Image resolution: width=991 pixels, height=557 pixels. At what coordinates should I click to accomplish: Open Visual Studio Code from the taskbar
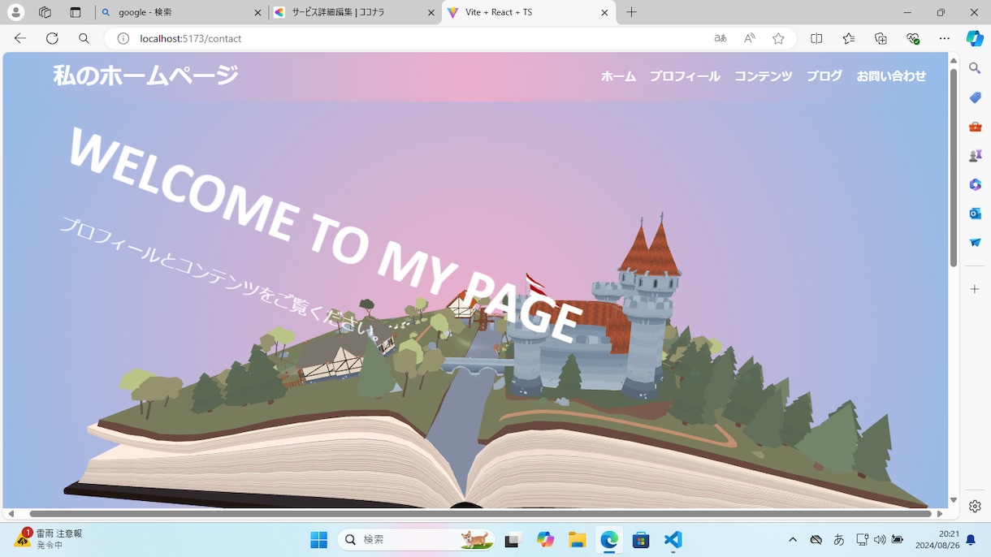tap(673, 540)
